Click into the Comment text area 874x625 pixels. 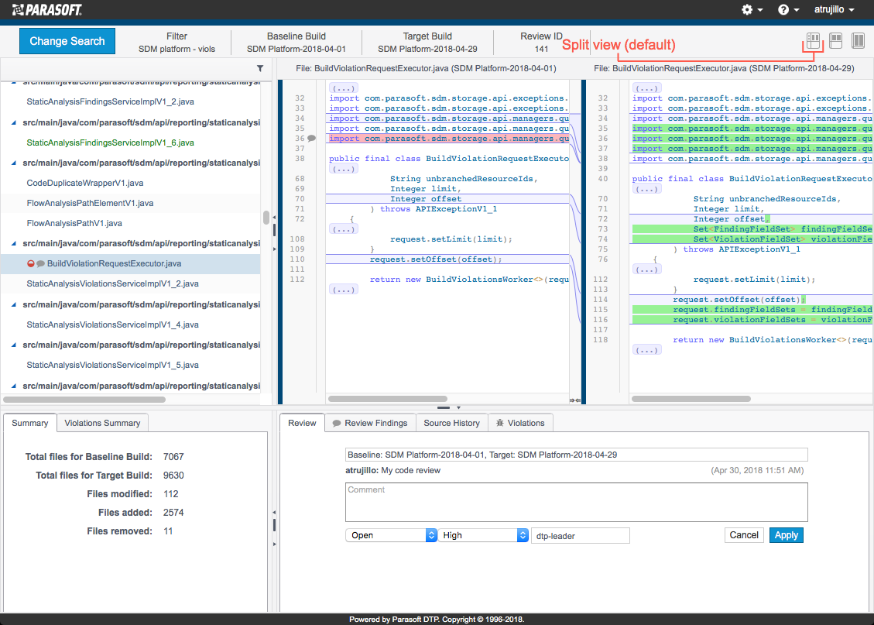click(577, 503)
